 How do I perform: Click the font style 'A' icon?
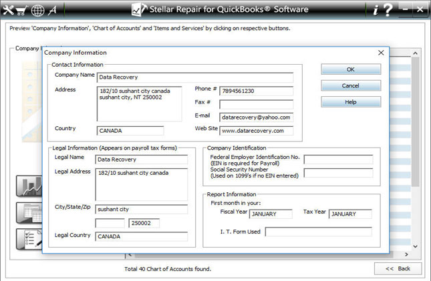[x=53, y=11]
